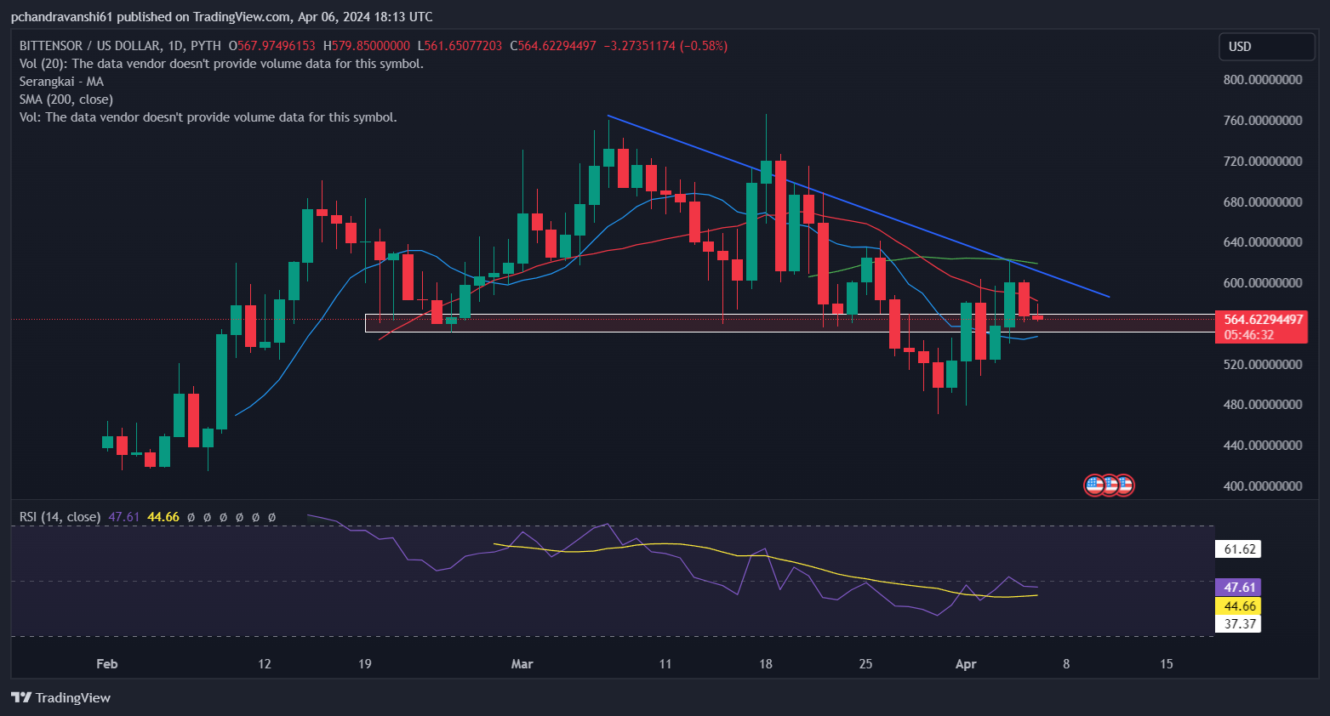Click the 400.00000000 price axis label
The height and width of the screenshot is (716, 1330).
[1263, 486]
